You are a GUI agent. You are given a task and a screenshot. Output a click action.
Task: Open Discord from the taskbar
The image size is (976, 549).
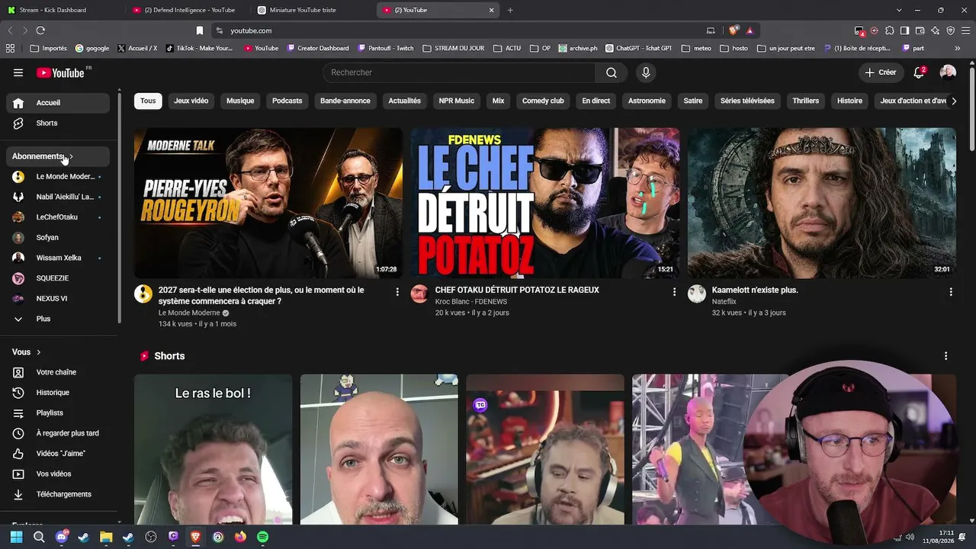tap(62, 537)
